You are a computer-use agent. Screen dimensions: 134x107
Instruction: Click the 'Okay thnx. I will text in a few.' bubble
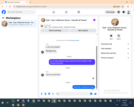(x=84, y=87)
